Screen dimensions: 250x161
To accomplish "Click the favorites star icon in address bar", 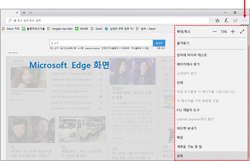I will pos(217,20).
